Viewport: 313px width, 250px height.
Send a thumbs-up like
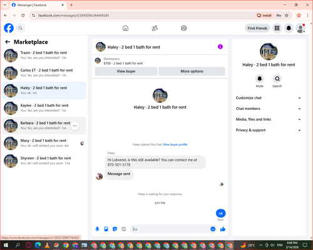(223, 229)
